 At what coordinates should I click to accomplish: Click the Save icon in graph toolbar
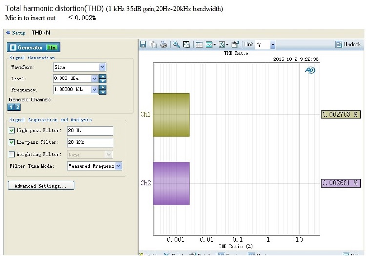pyautogui.click(x=143, y=44)
